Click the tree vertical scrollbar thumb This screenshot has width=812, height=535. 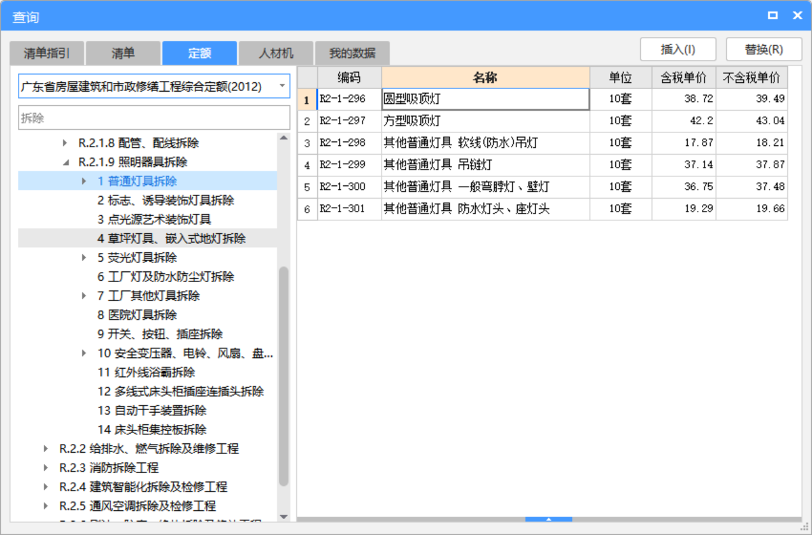coord(284,376)
